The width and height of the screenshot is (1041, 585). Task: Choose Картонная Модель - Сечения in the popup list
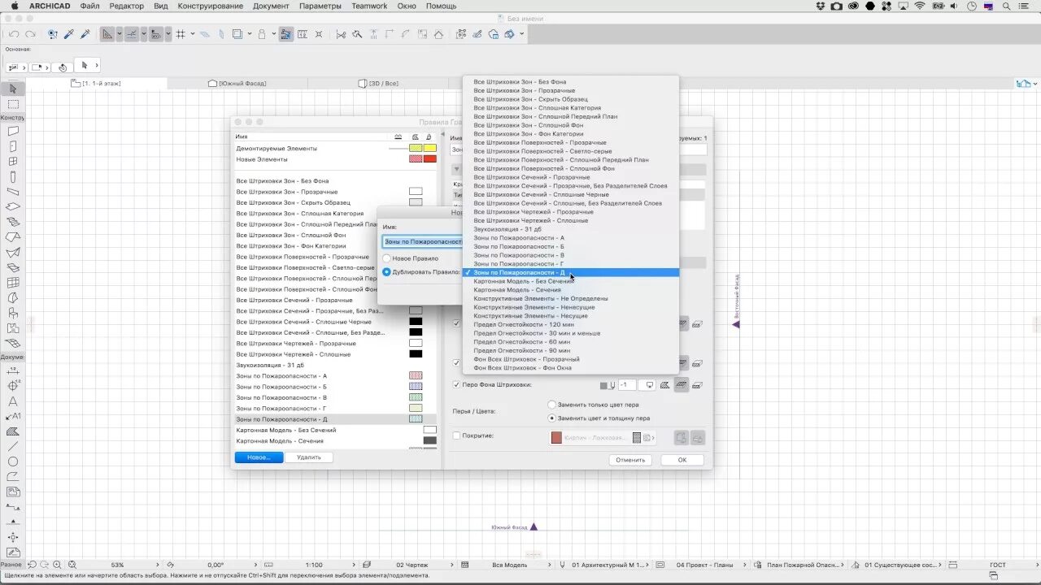[571, 289]
